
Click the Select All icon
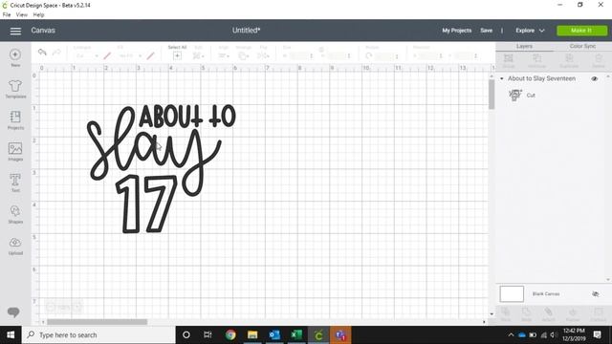pos(177,55)
